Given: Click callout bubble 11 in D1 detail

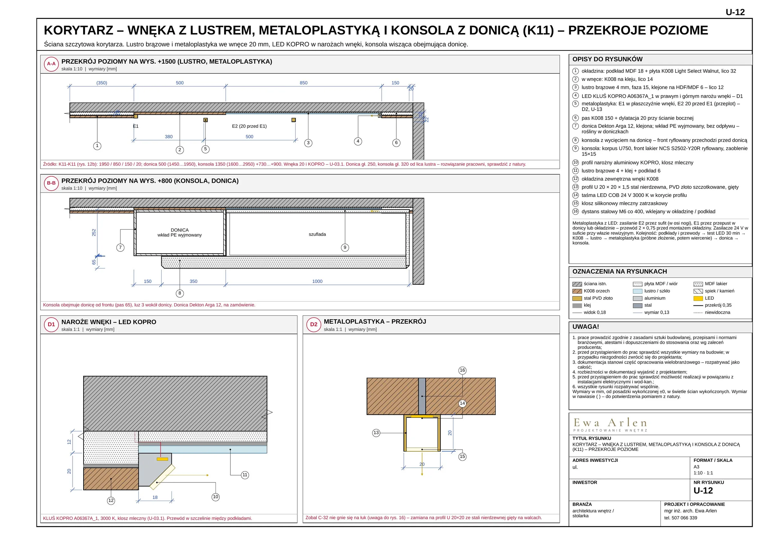Looking at the screenshot, I should tap(245, 475).
